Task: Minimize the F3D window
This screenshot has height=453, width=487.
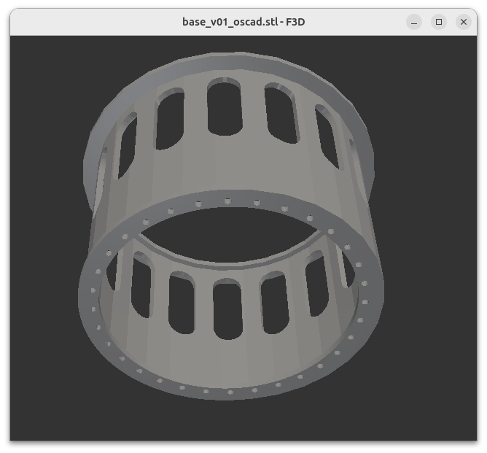Action: 414,22
